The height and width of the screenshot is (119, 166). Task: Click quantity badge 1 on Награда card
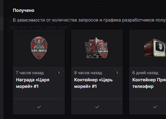click(x=59, y=73)
